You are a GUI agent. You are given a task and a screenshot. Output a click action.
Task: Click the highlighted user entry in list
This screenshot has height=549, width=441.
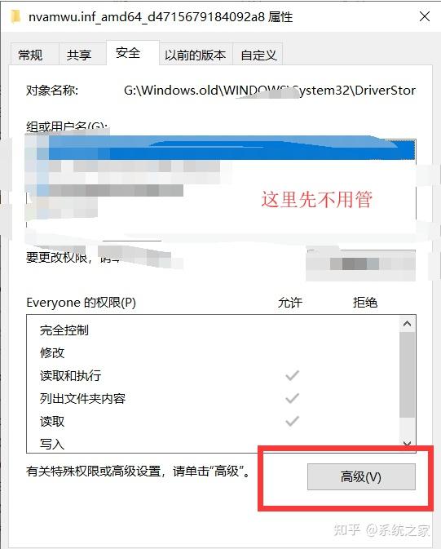220,148
